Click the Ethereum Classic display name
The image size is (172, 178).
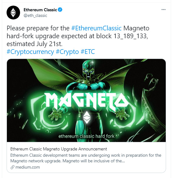[x=40, y=10]
